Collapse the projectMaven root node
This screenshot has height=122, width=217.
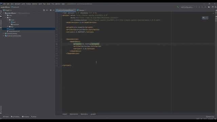pos(4,13)
